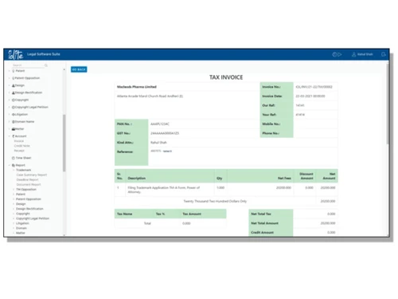
Task: Click Twenty Thousand Two Hundred Dollars text
Action: pyautogui.click(x=215, y=201)
